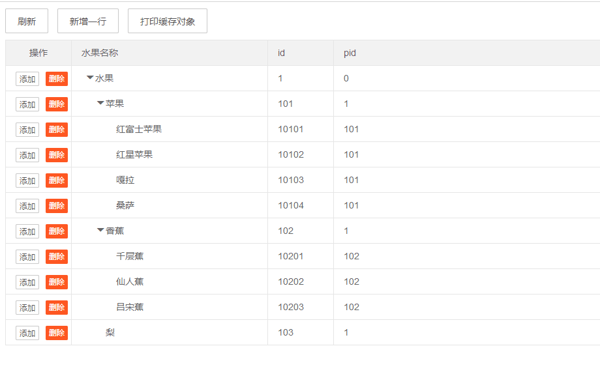Click the 打印缓存对象 button
The width and height of the screenshot is (600, 389).
tap(168, 22)
